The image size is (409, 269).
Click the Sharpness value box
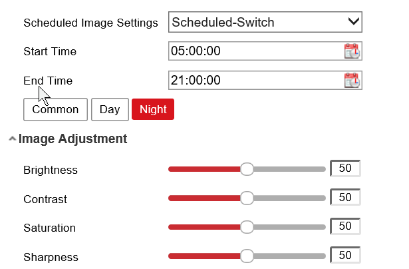coord(345,255)
